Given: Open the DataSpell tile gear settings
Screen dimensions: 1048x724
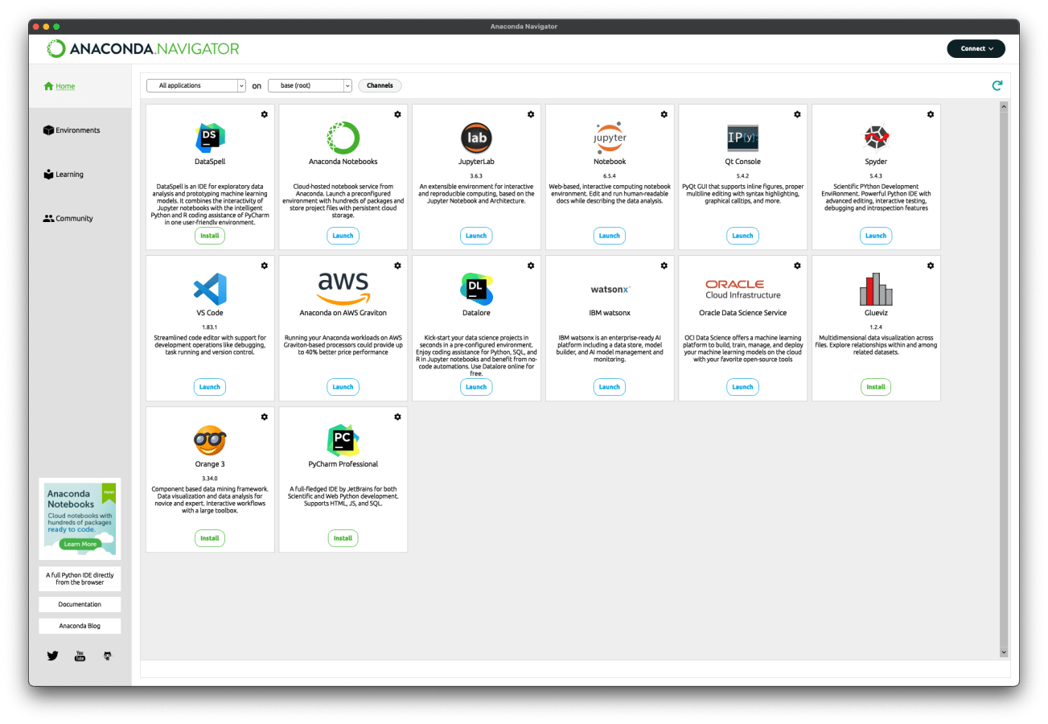Looking at the screenshot, I should (265, 114).
